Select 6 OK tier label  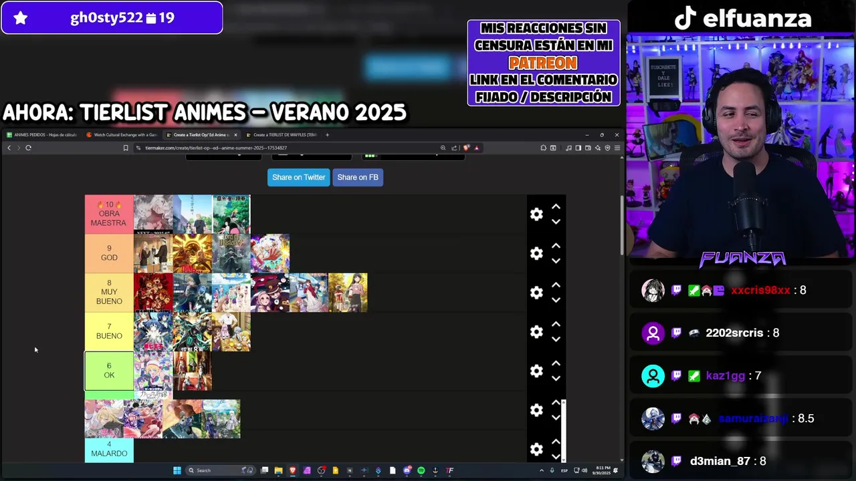point(109,371)
